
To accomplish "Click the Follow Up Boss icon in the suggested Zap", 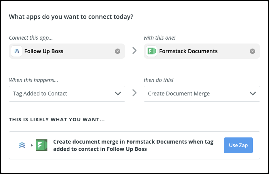I will tap(22, 145).
